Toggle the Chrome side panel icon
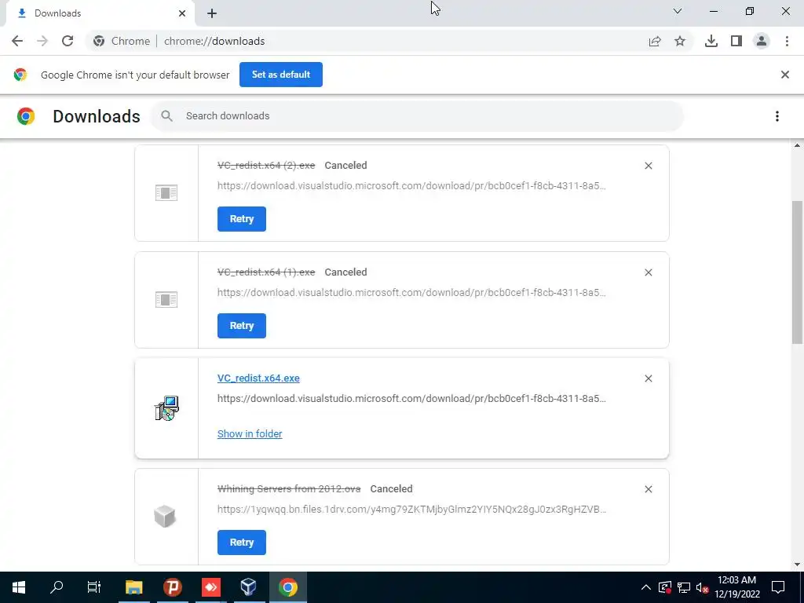804x603 pixels. [x=736, y=41]
